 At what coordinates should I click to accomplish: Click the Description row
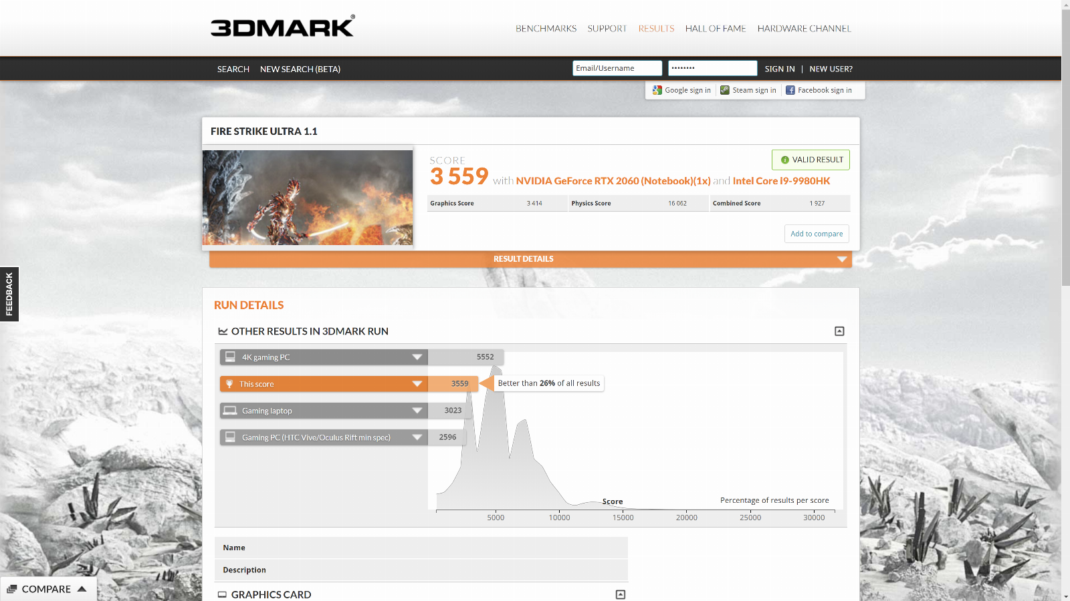tap(421, 570)
